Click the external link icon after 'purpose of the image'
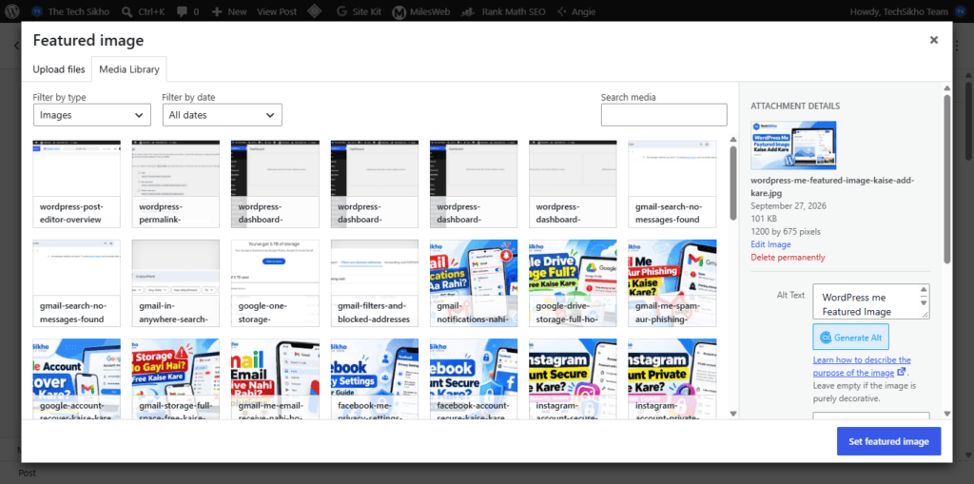This screenshot has width=974, height=484. 902,373
